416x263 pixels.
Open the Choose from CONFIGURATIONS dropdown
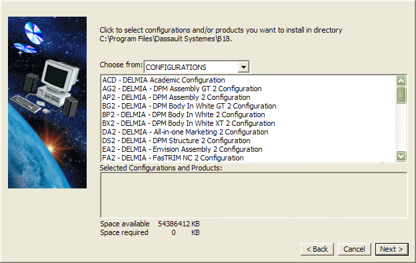(x=197, y=67)
